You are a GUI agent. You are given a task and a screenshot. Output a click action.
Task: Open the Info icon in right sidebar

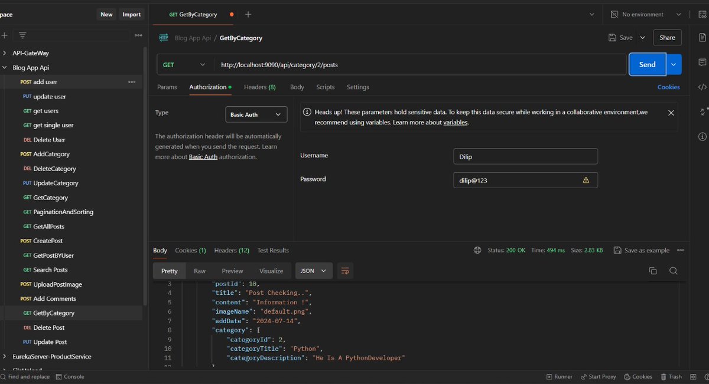(x=702, y=137)
